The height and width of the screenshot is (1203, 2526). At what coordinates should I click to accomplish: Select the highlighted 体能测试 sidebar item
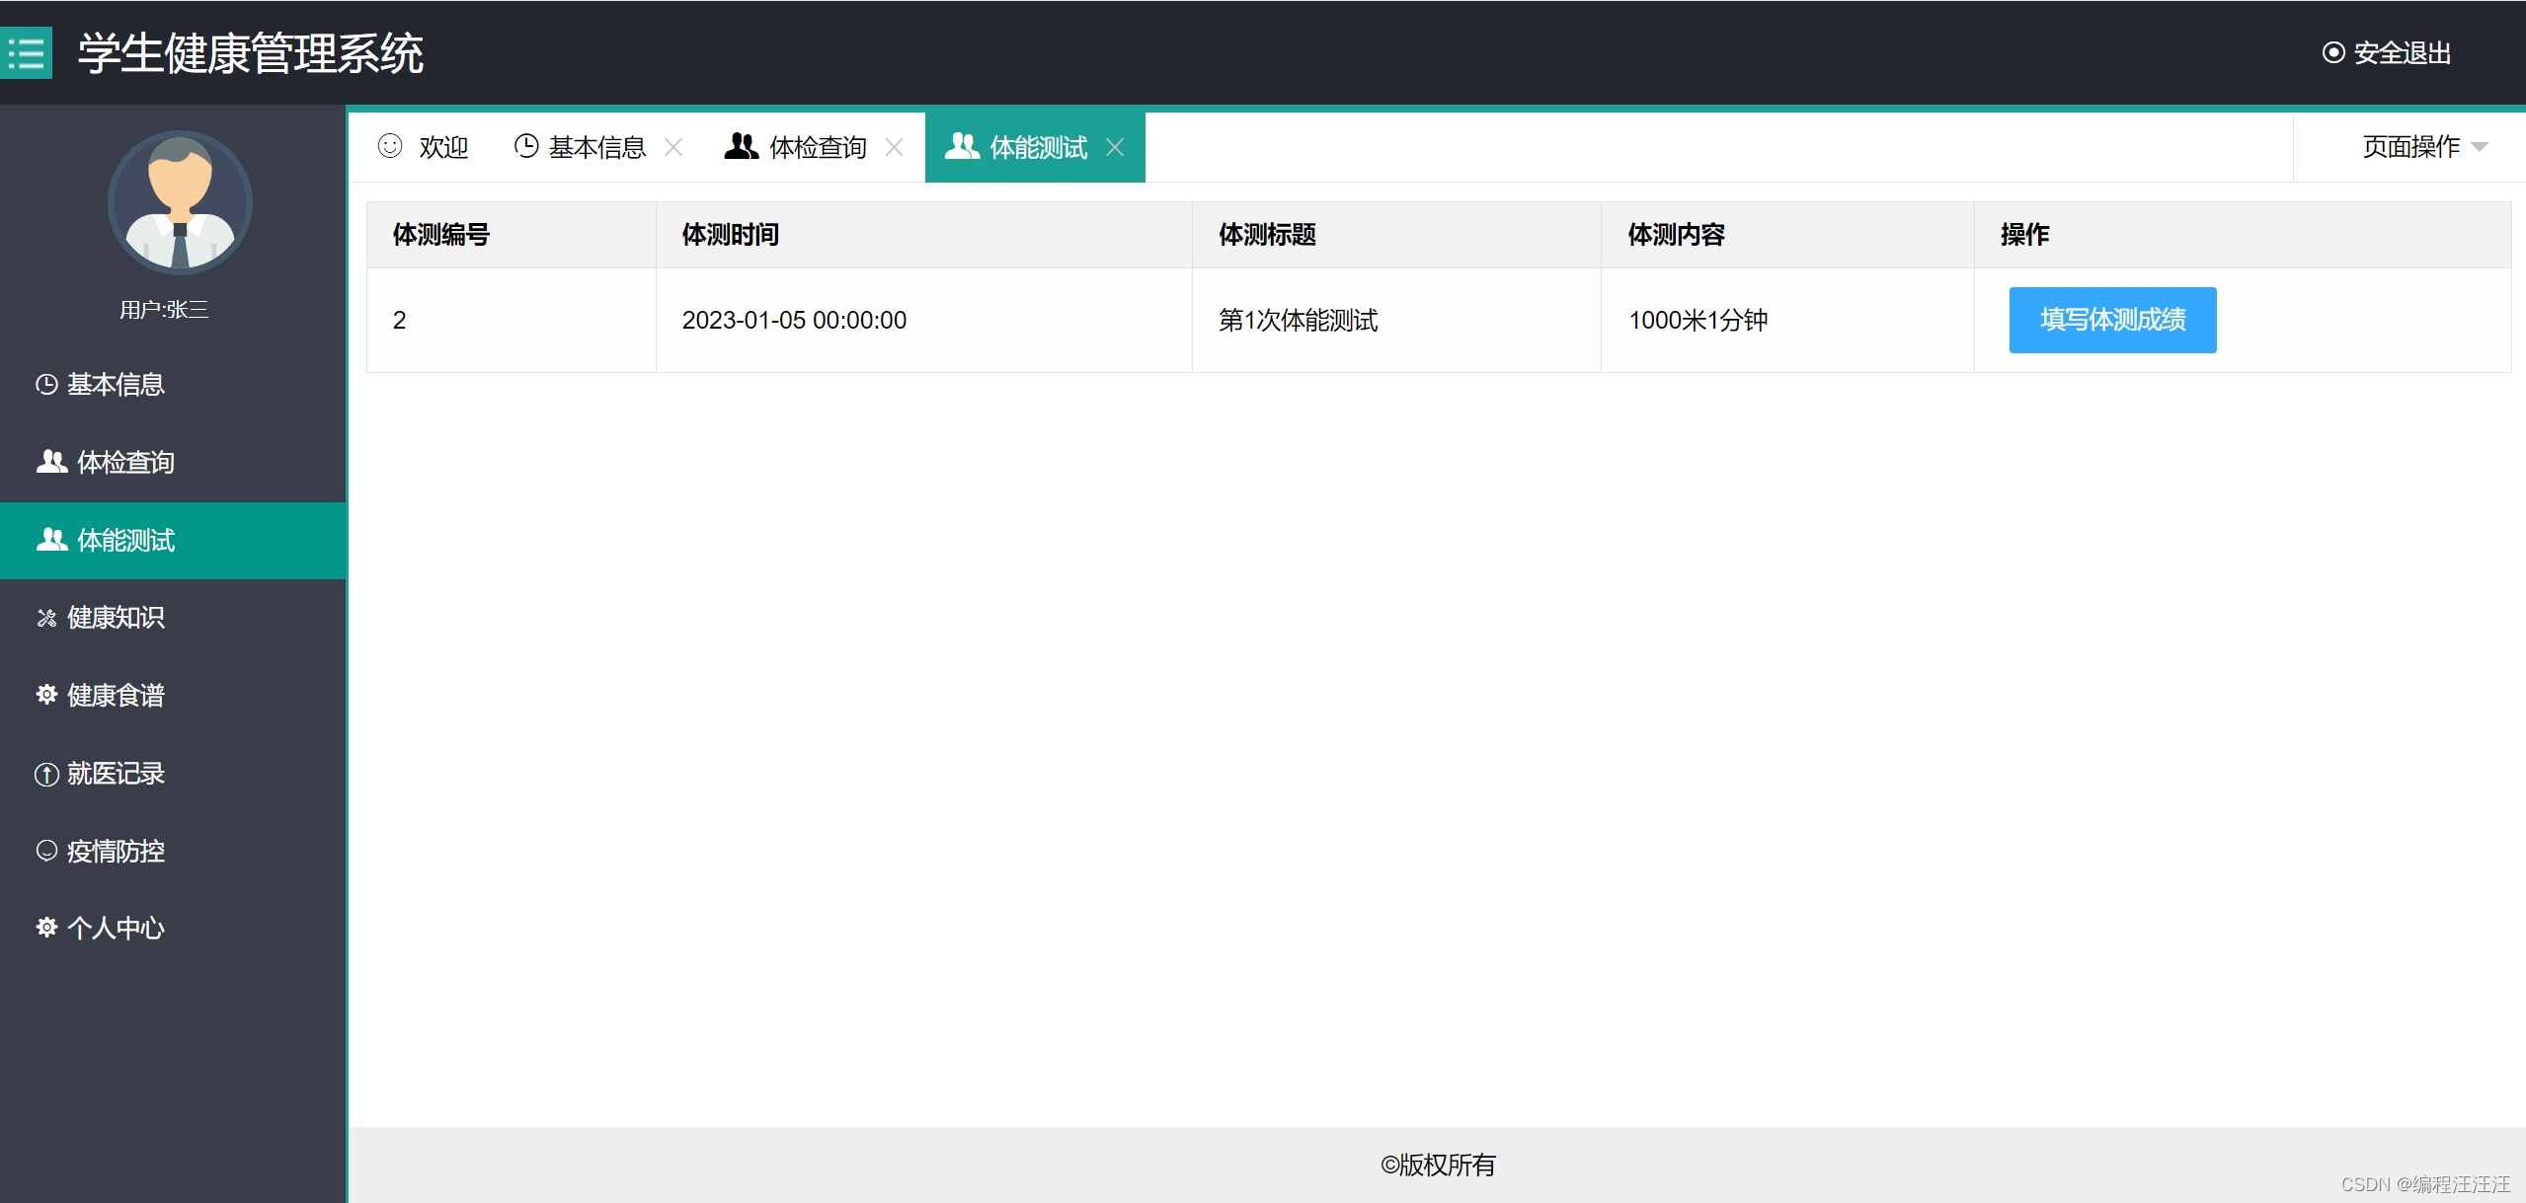[x=124, y=540]
